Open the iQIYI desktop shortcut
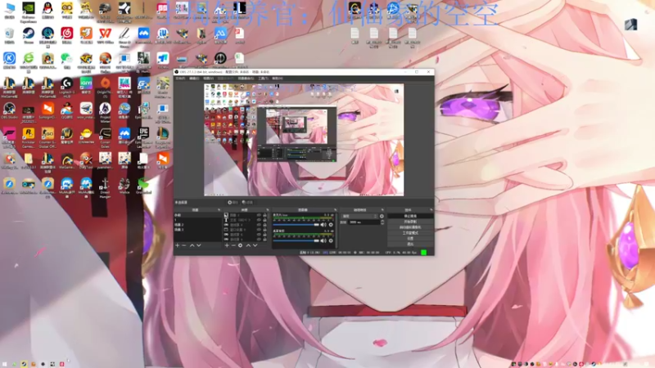The image size is (655, 368). 86,86
